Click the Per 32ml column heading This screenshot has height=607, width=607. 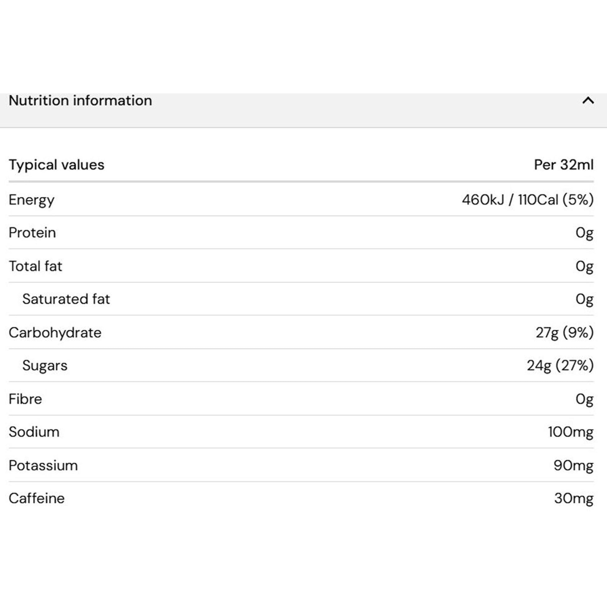point(564,165)
